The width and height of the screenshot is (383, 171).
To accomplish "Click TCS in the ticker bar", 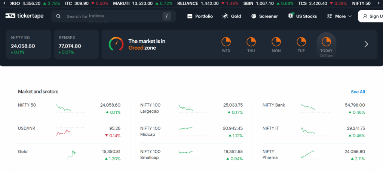I will pos(322,3).
